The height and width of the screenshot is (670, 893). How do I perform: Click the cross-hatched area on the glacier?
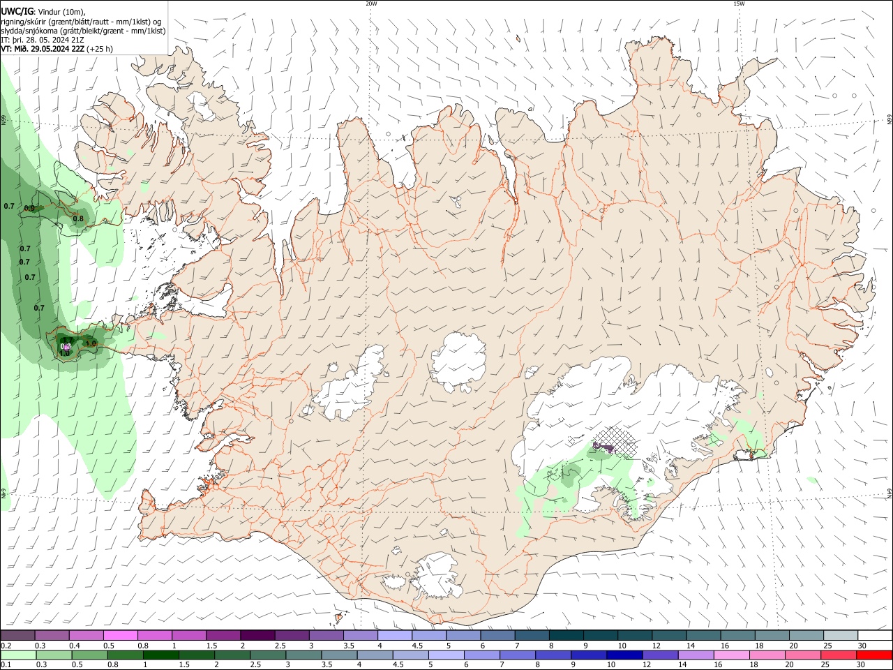coord(615,442)
